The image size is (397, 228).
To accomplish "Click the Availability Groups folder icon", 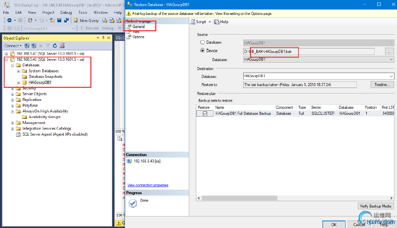I will pyautogui.click(x=25, y=117).
